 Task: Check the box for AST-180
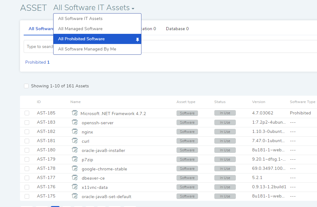[27, 150]
